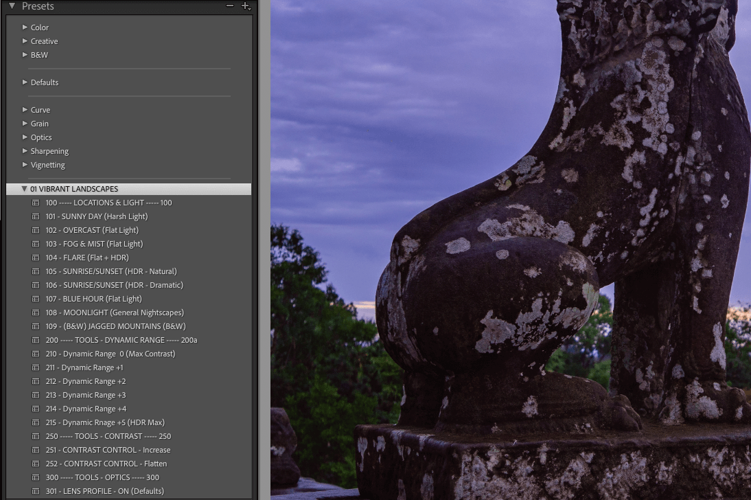Click the plus icon to create a preset
Image resolution: width=751 pixels, height=500 pixels.
[x=246, y=6]
